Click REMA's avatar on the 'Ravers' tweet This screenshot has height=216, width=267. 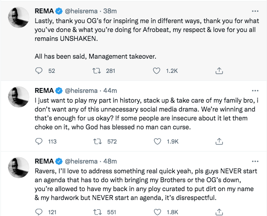coord(20,170)
